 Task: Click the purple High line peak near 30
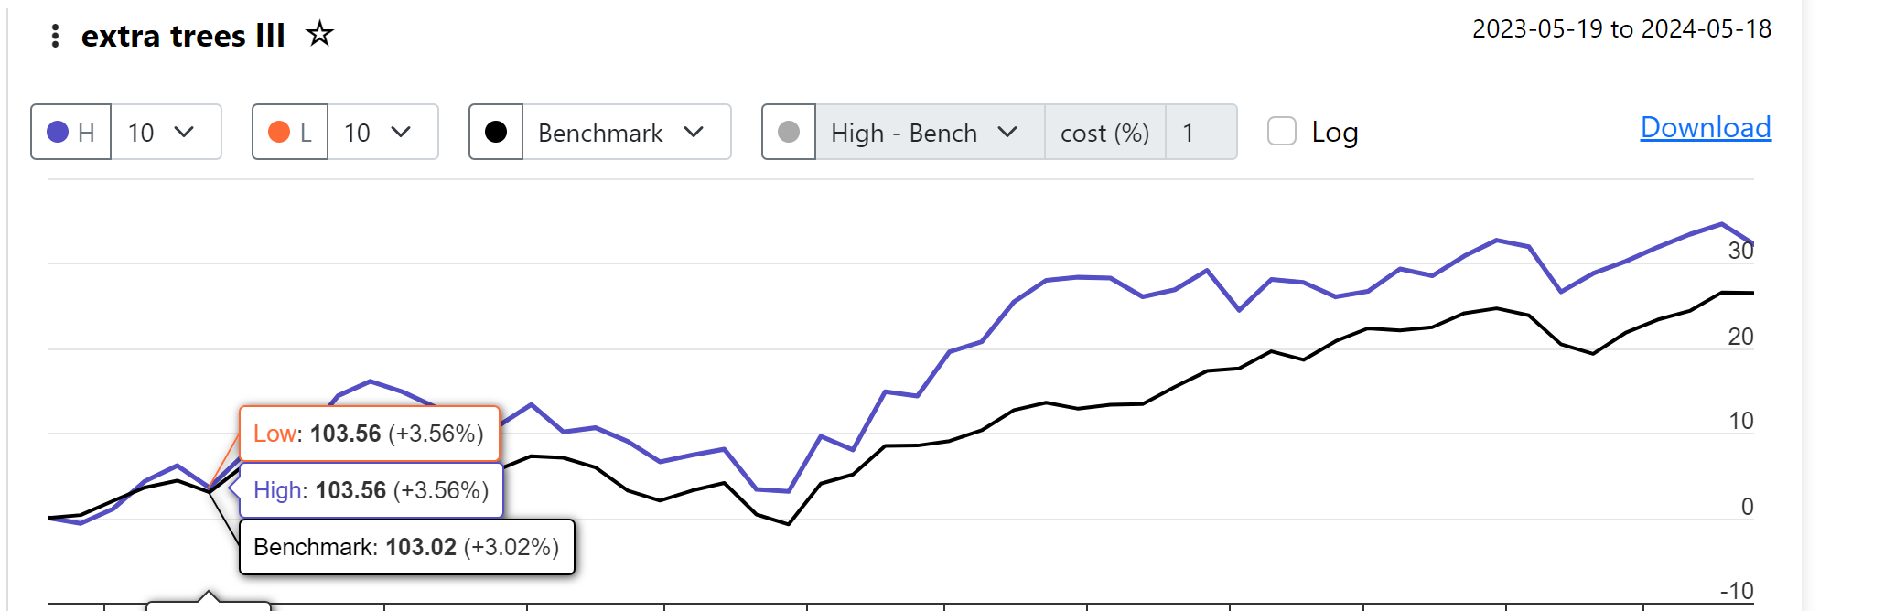(x=1721, y=224)
